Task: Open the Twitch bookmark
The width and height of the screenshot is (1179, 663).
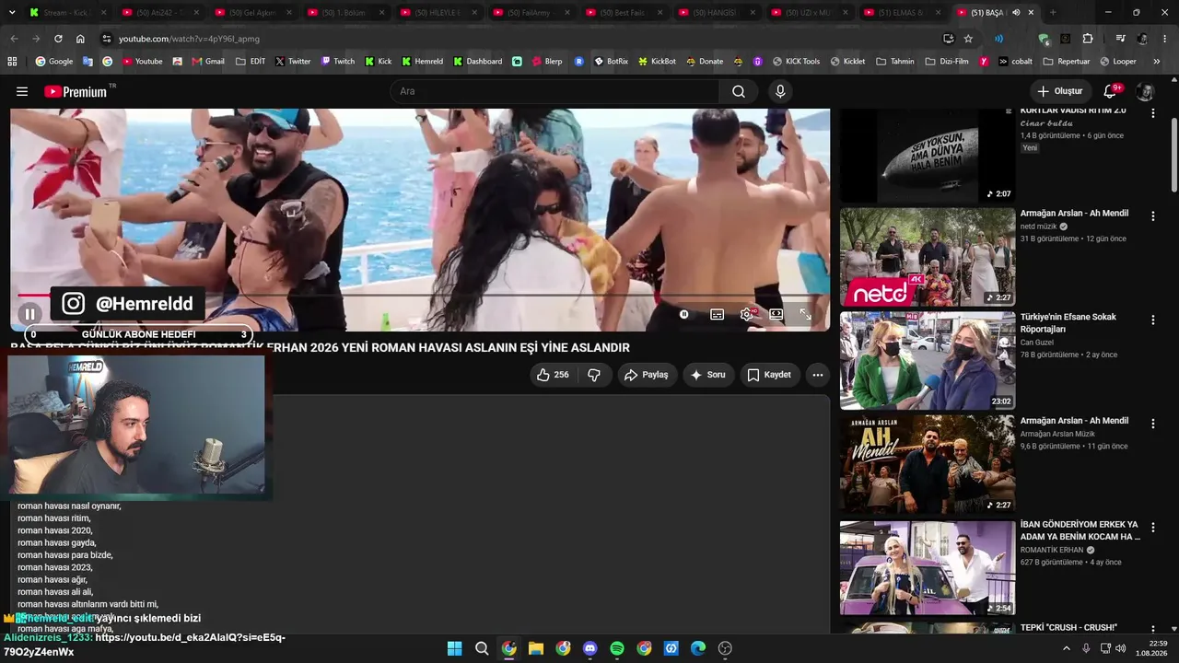Action: point(337,62)
